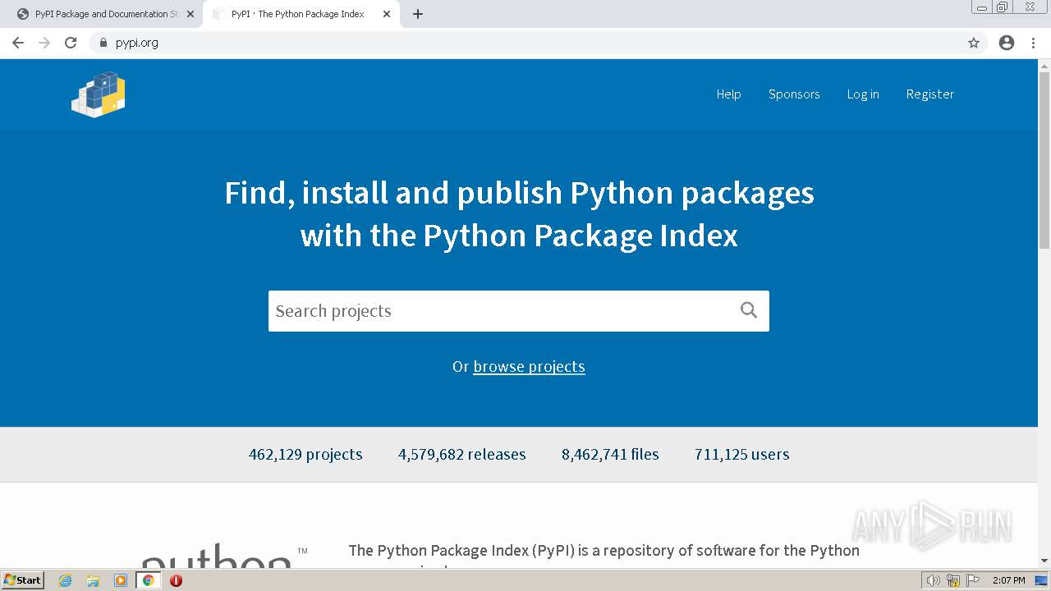Close the PyPI Package and Documentation tab
Screen dimensions: 1051x591
(x=190, y=14)
